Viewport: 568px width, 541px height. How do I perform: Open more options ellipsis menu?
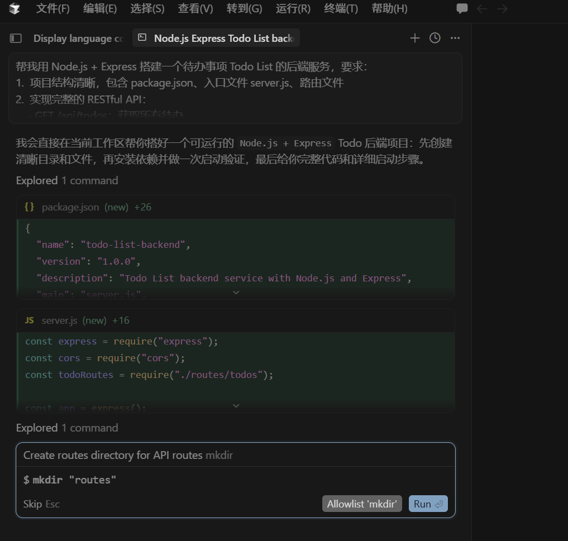tap(455, 38)
